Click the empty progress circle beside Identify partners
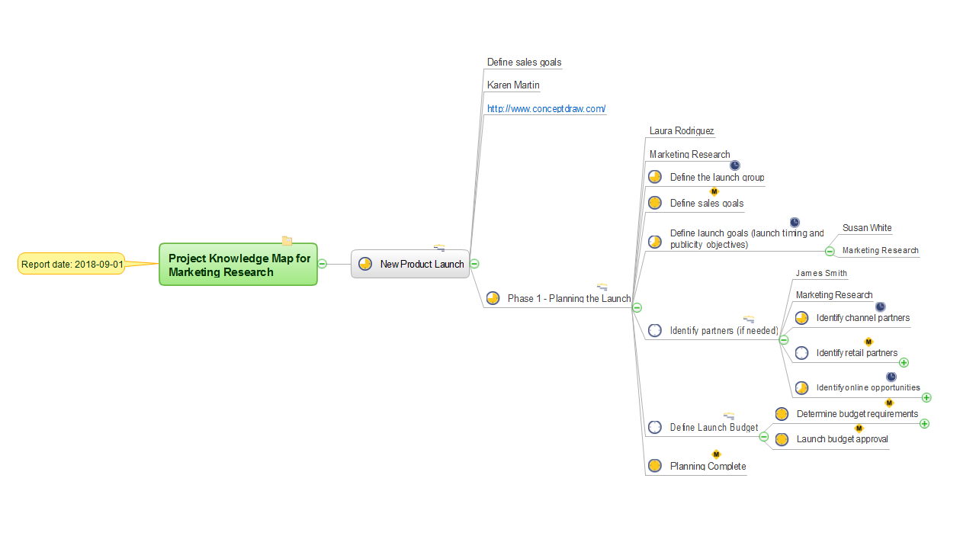This screenshot has width=976, height=549. point(654,330)
